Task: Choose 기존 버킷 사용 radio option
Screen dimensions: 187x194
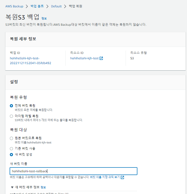Action: coord(11,149)
